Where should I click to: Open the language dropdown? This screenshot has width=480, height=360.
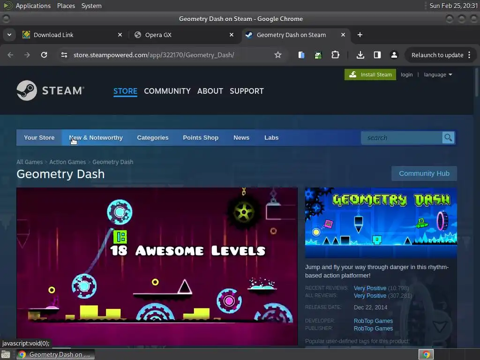438,75
